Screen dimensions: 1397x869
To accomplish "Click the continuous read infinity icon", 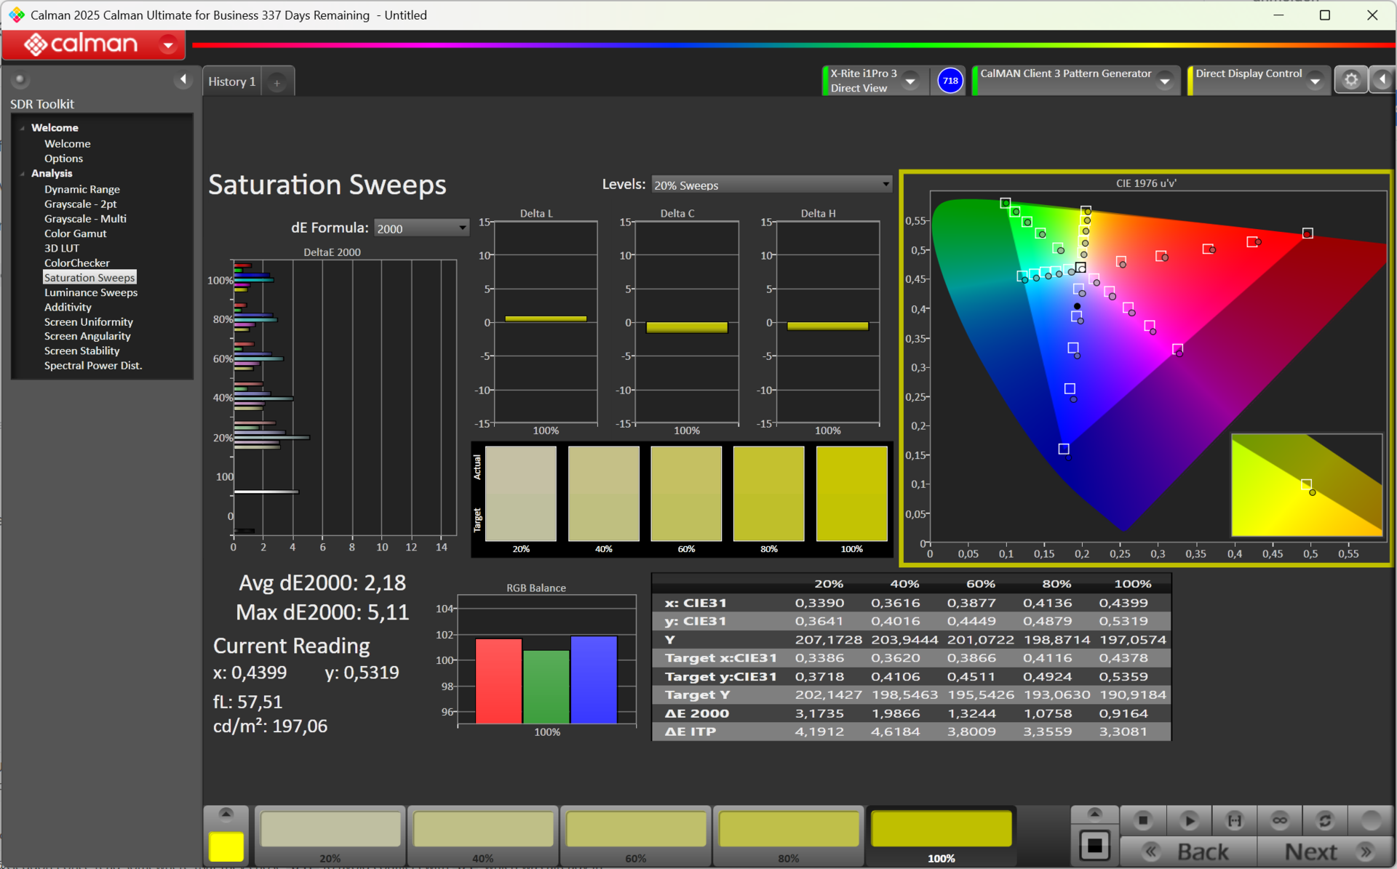I will [x=1279, y=820].
